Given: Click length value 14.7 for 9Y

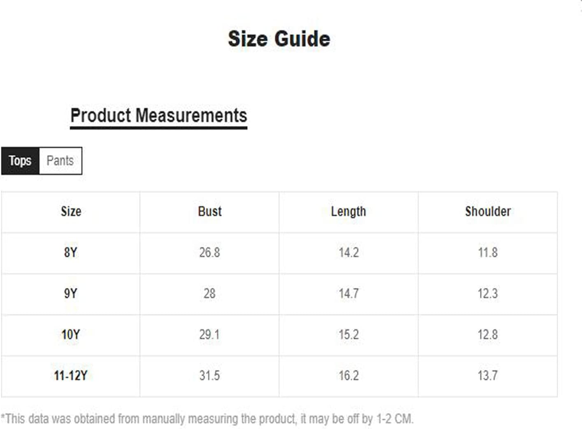Looking at the screenshot, I should [349, 293].
